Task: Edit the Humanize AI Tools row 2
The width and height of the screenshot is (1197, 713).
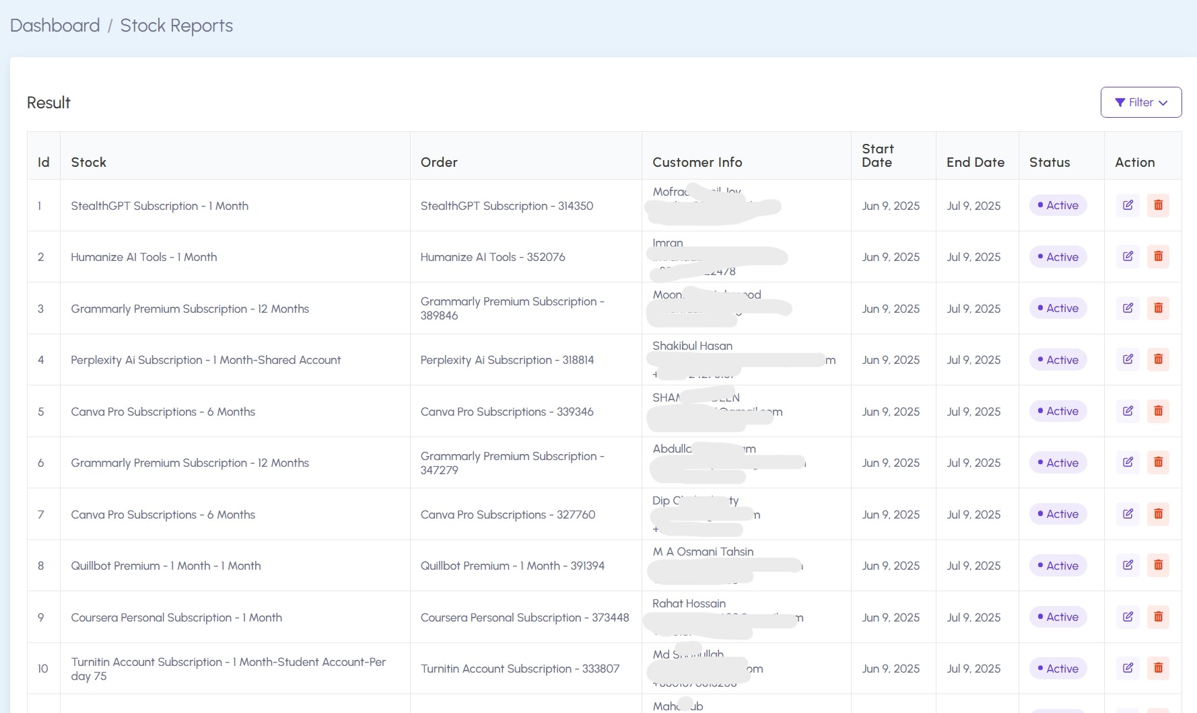Action: (1128, 256)
